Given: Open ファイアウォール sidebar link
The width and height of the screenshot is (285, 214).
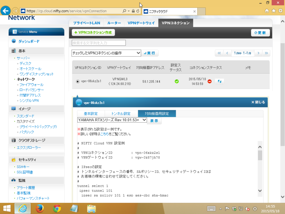Looking at the screenshot, I should coord(31,85).
